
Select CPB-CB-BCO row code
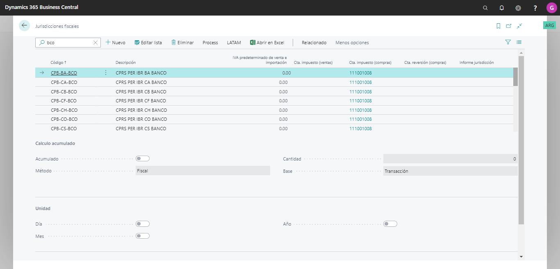click(64, 92)
